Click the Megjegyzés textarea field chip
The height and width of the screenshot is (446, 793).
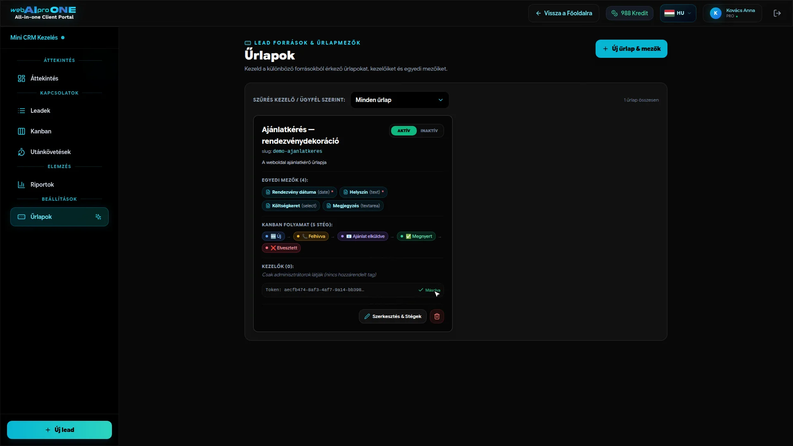[353, 206]
